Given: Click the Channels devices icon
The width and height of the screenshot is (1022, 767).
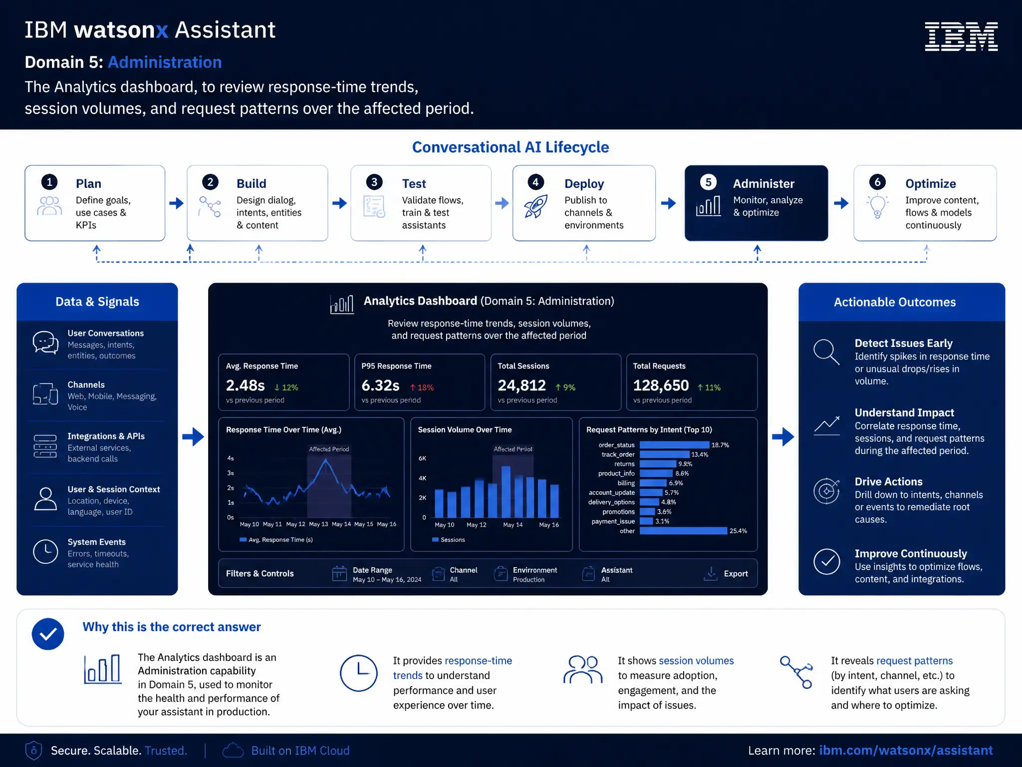Looking at the screenshot, I should point(45,394).
